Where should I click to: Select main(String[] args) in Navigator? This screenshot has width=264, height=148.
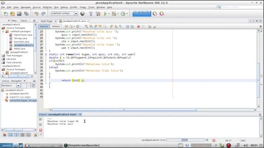coord(20,97)
